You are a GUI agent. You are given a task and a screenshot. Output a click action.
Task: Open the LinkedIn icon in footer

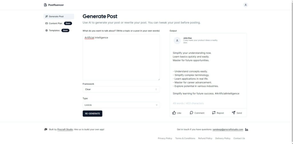click(246, 129)
